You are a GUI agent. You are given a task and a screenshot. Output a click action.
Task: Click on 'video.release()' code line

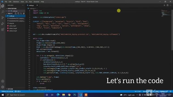click(x=39, y=88)
